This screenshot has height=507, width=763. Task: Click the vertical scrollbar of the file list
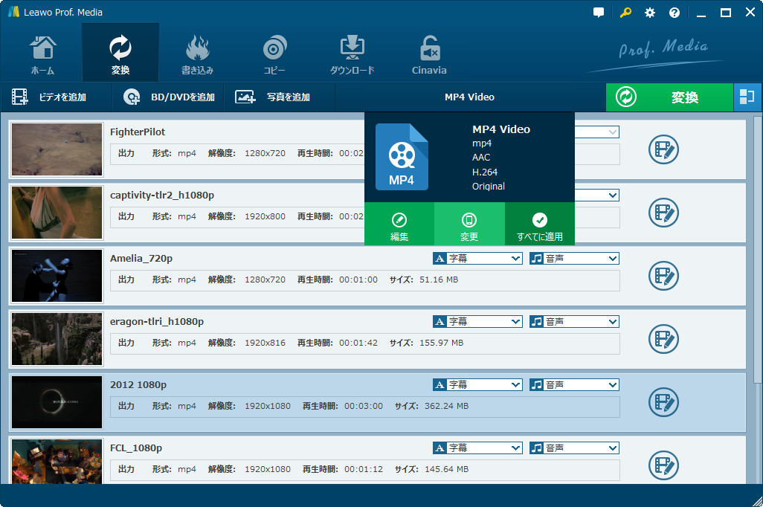(x=757, y=297)
